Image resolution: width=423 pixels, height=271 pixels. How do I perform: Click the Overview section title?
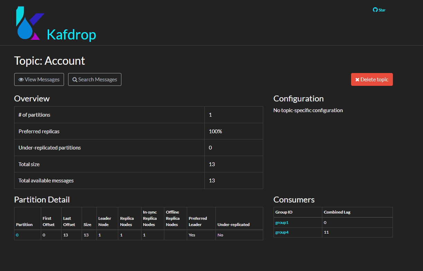(x=32, y=98)
